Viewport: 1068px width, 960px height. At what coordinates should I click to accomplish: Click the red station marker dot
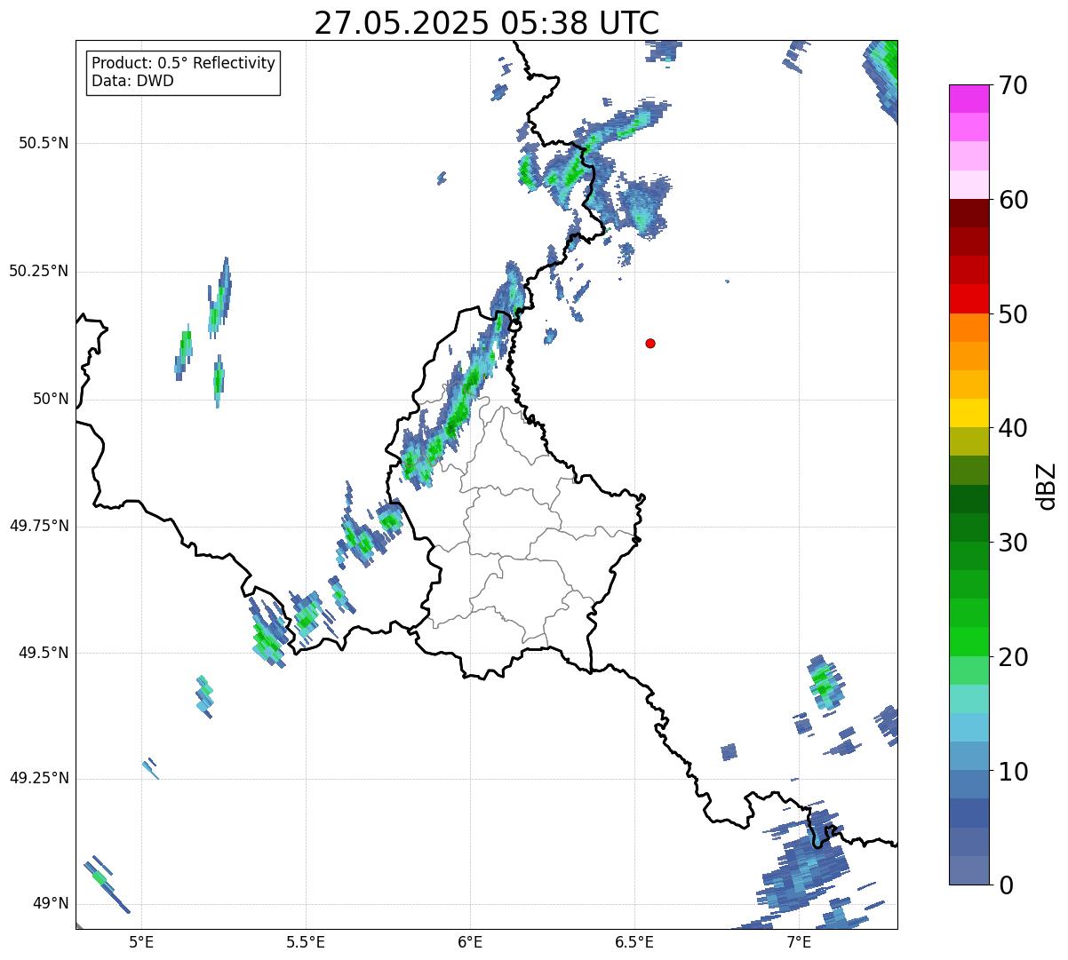pos(650,344)
